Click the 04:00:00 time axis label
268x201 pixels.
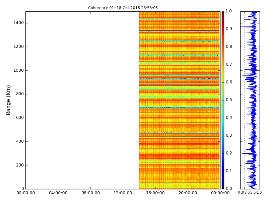58,193
